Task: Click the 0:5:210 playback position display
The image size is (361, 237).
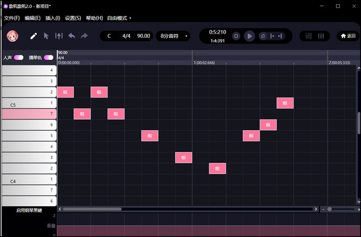Action: [x=217, y=32]
